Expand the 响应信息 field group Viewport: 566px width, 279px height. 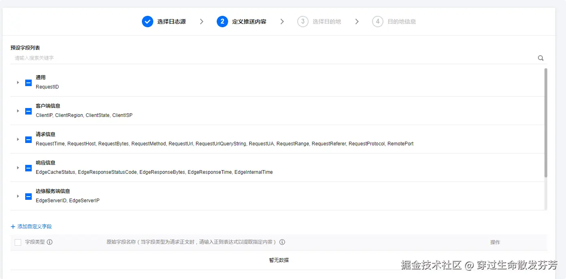(x=17, y=168)
